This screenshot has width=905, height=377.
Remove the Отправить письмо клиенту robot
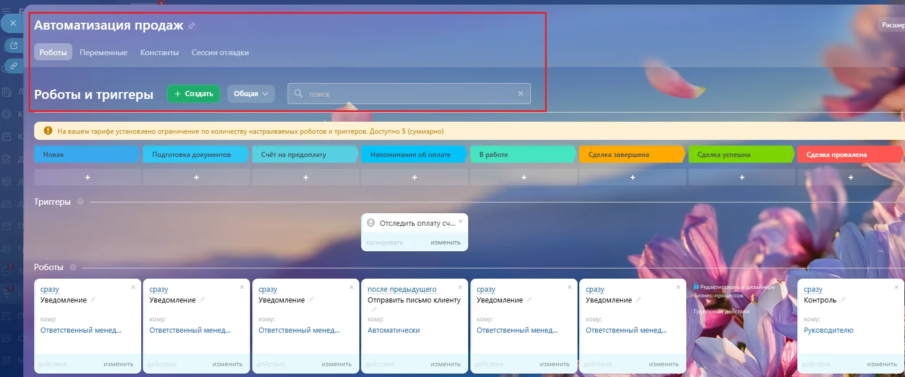[460, 287]
